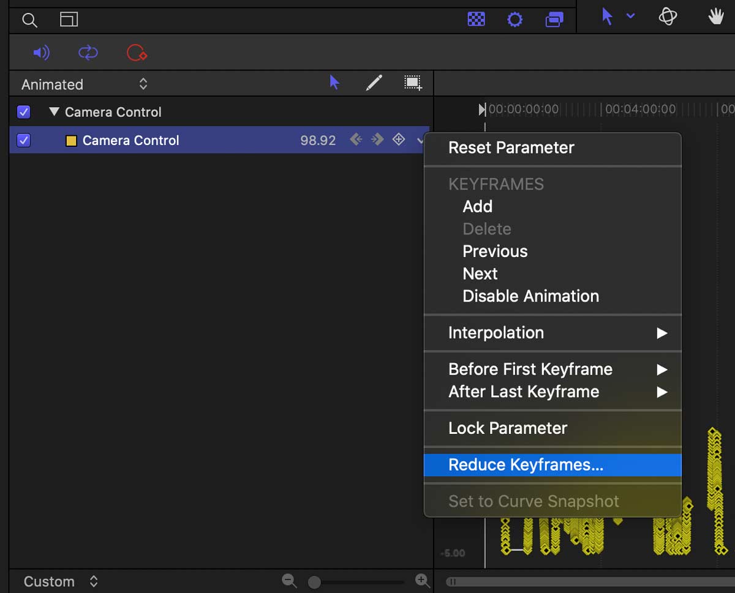
Task: Toggle the checkerboard channels icon
Action: point(476,20)
